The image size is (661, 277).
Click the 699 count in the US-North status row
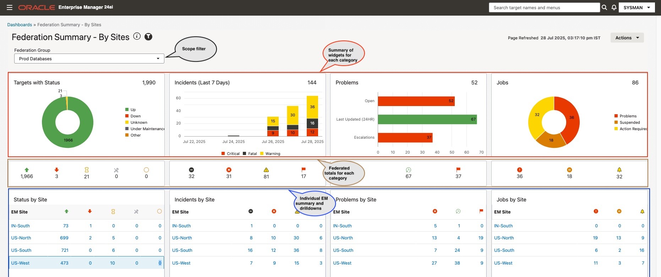[64, 238]
